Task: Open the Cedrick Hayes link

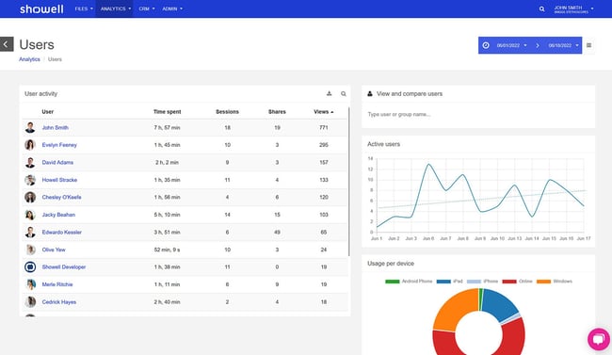Action: coord(59,302)
